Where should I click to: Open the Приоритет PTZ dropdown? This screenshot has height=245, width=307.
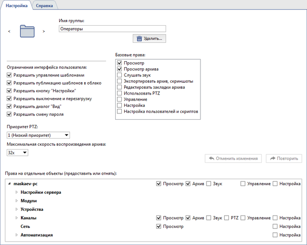click(39, 135)
